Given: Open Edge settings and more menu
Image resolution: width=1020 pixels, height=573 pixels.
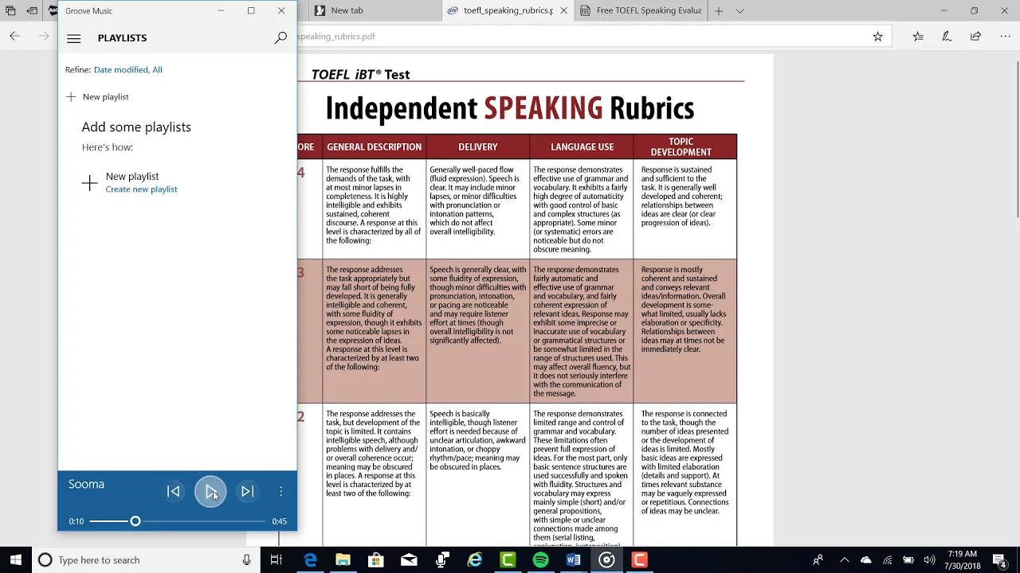Looking at the screenshot, I should coord(1004,36).
